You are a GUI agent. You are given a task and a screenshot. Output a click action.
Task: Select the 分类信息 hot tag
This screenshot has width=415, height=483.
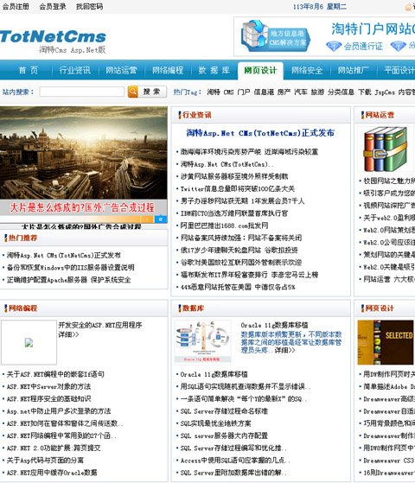(x=341, y=92)
